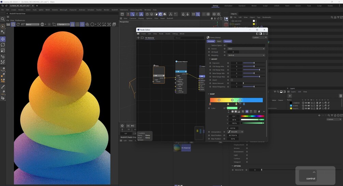The width and height of the screenshot is (343, 186).
Task: Open the Create menu in Node Editor
Action: pyautogui.click(x=143, y=34)
